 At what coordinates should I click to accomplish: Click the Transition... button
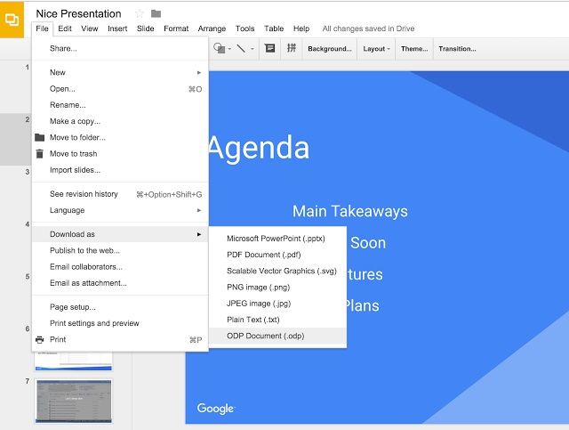point(457,48)
